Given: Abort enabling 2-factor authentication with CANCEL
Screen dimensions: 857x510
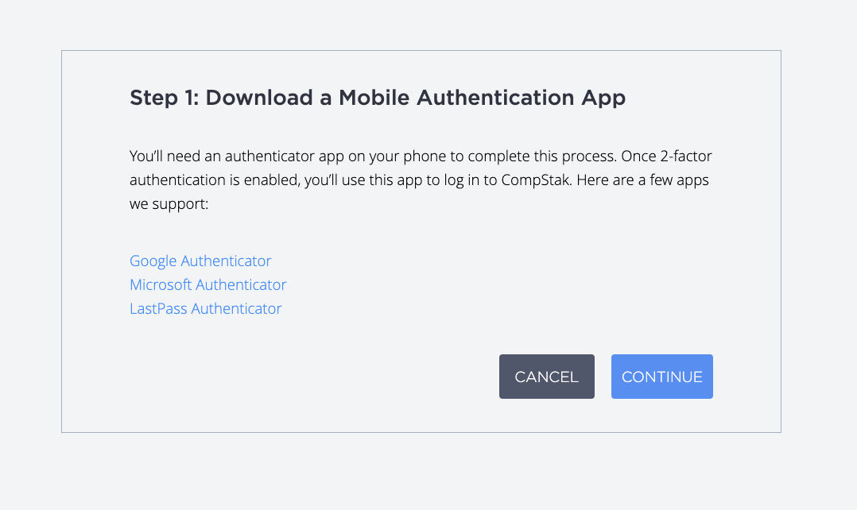Looking at the screenshot, I should pyautogui.click(x=546, y=376).
